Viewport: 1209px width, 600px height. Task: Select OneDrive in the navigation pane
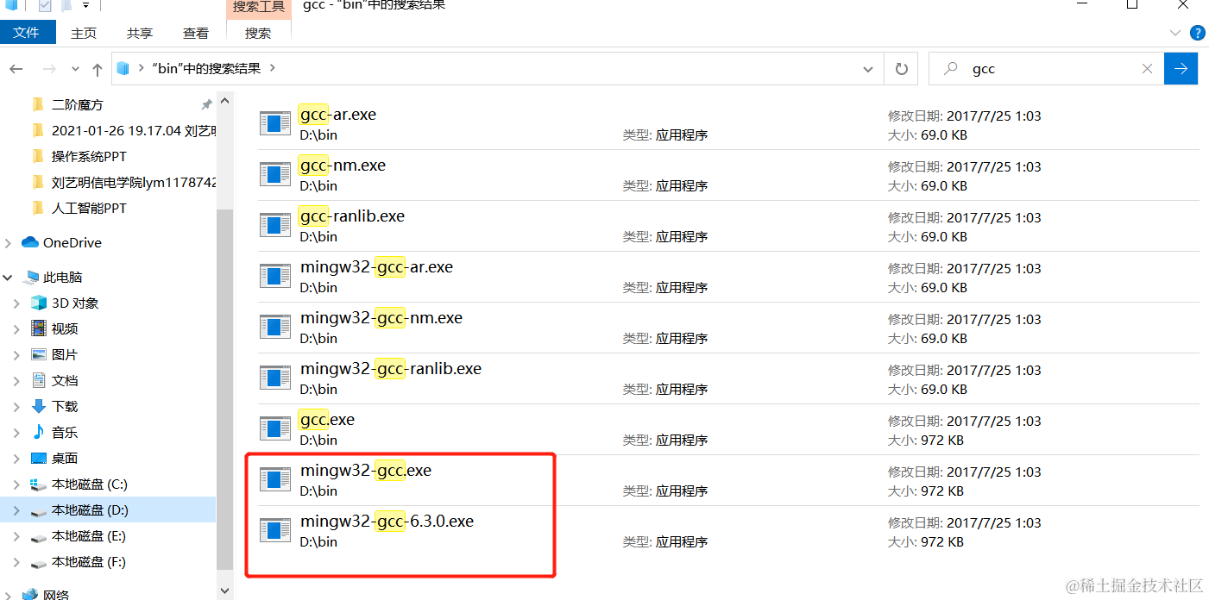72,242
